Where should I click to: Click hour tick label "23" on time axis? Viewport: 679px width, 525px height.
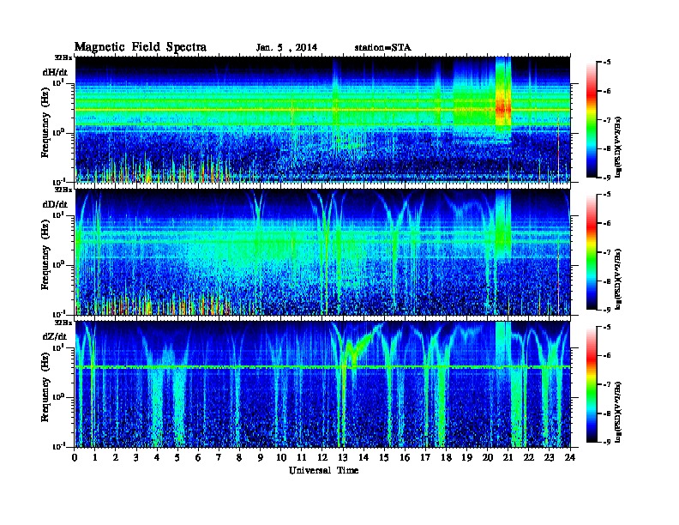point(549,457)
